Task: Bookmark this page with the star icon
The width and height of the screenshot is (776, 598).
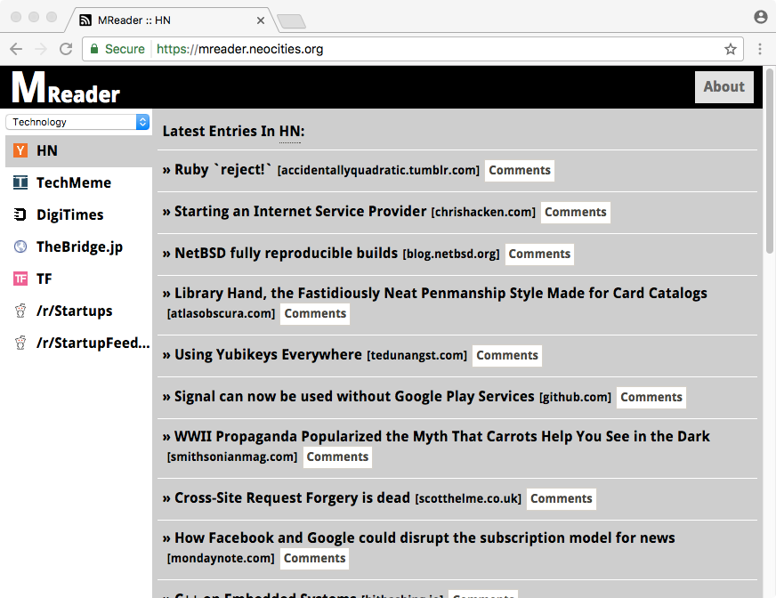Action: point(731,49)
